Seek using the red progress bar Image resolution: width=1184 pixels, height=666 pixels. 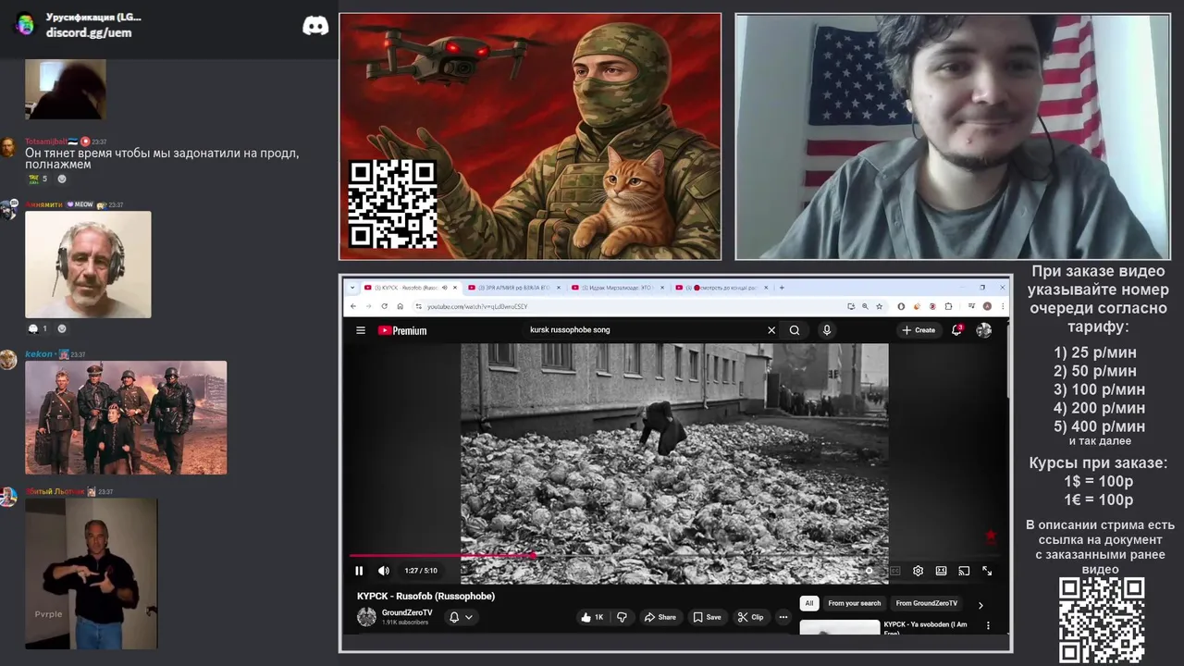click(x=674, y=556)
